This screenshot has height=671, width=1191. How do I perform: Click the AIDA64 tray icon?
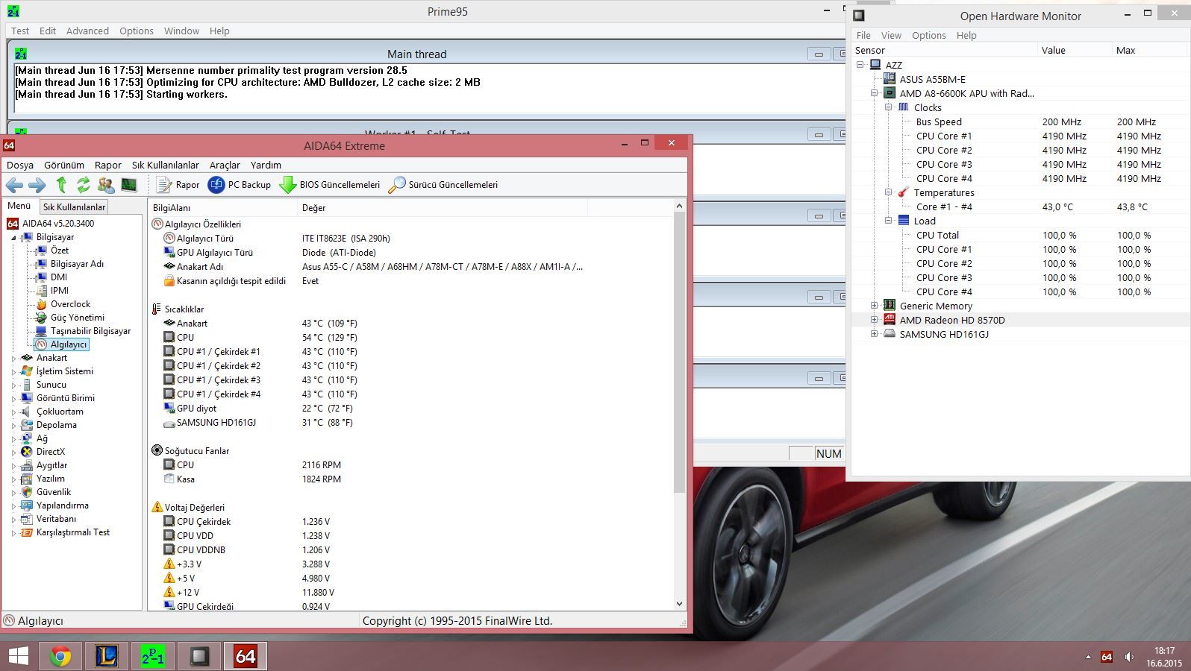[x=1107, y=657]
